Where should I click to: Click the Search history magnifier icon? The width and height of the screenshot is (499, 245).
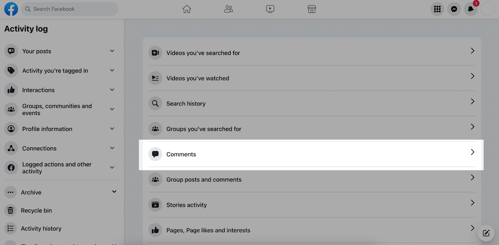(x=155, y=104)
